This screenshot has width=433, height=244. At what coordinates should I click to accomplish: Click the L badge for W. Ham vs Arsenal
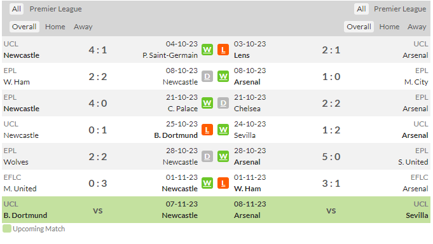(x=223, y=183)
